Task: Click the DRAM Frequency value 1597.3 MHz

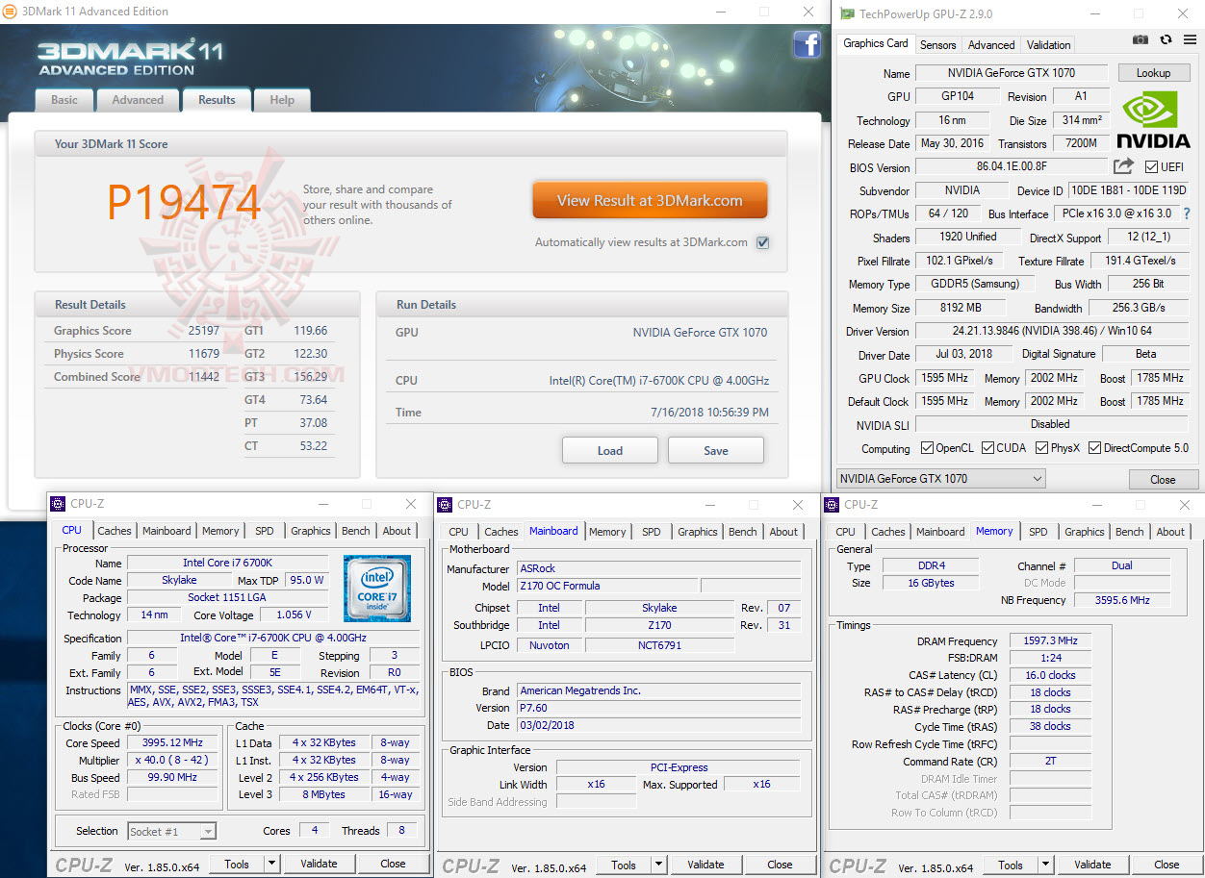Action: coord(1050,641)
